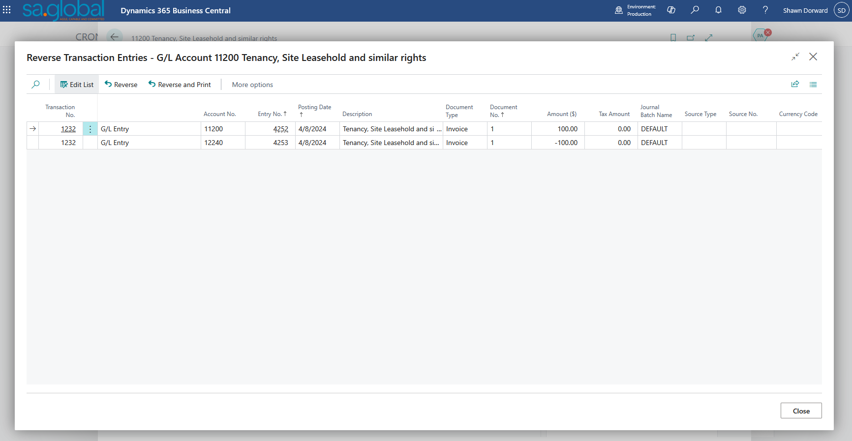Search the list with magnifier icon
The image size is (852, 441).
pyautogui.click(x=36, y=85)
